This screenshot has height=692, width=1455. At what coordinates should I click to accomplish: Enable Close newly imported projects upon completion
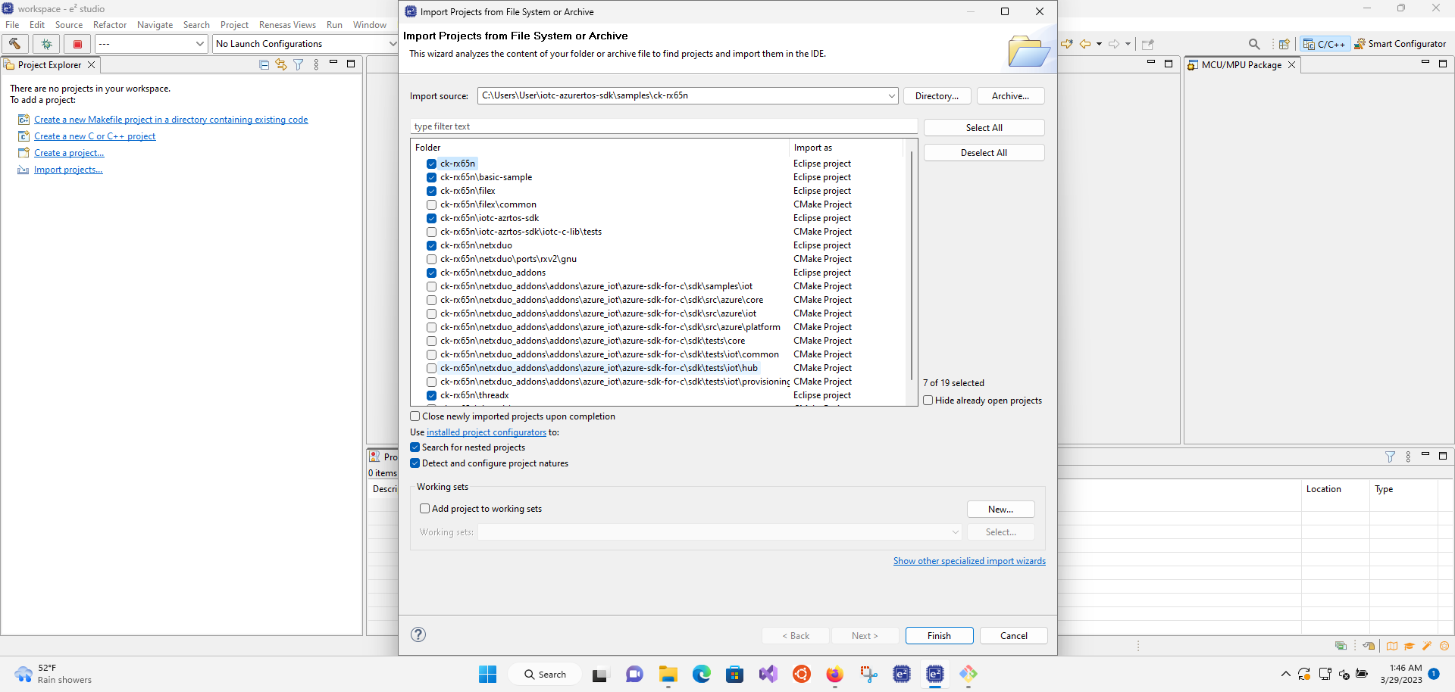point(415,416)
